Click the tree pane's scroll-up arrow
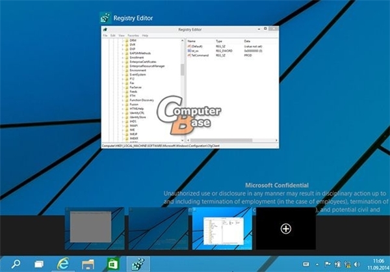 183,40
